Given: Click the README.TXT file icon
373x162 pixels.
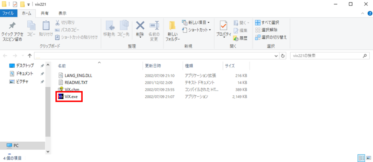Looking at the screenshot, I should point(61,82).
